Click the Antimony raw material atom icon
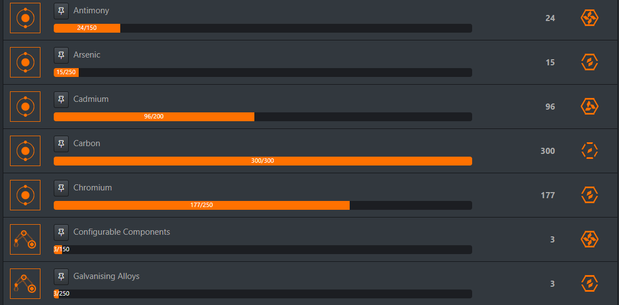619x305 pixels. (25, 18)
